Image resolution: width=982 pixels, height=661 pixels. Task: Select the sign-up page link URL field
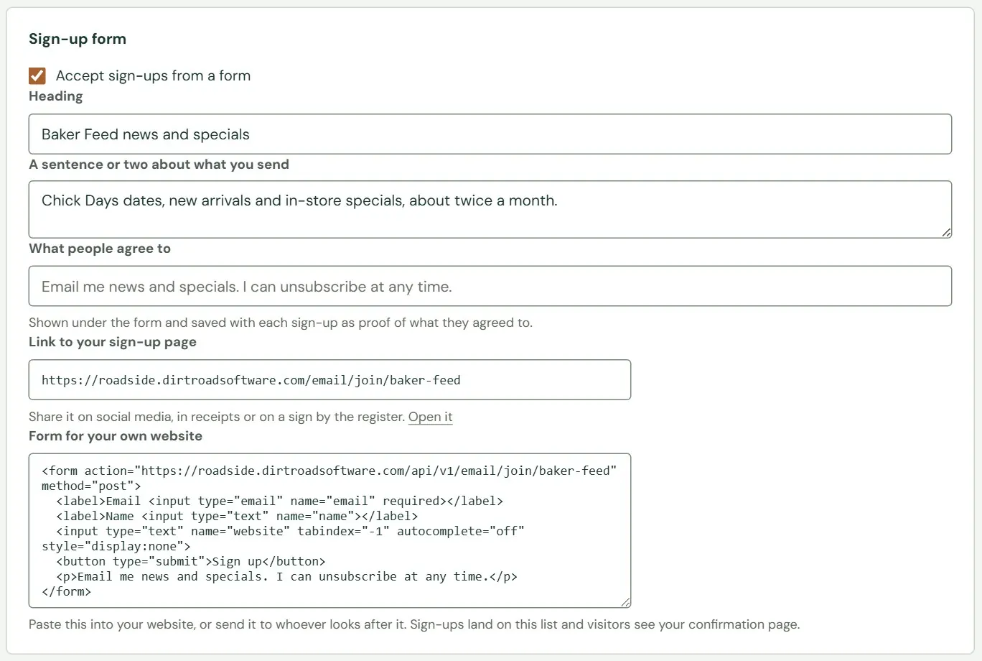pos(329,379)
